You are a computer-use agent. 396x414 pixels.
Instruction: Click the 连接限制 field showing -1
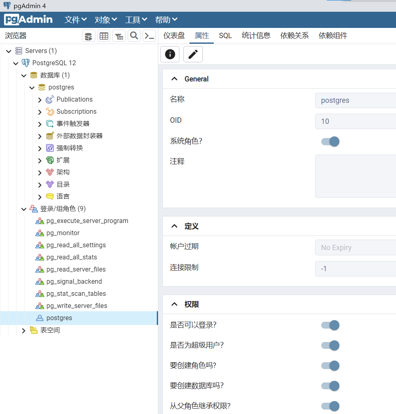tap(356, 269)
